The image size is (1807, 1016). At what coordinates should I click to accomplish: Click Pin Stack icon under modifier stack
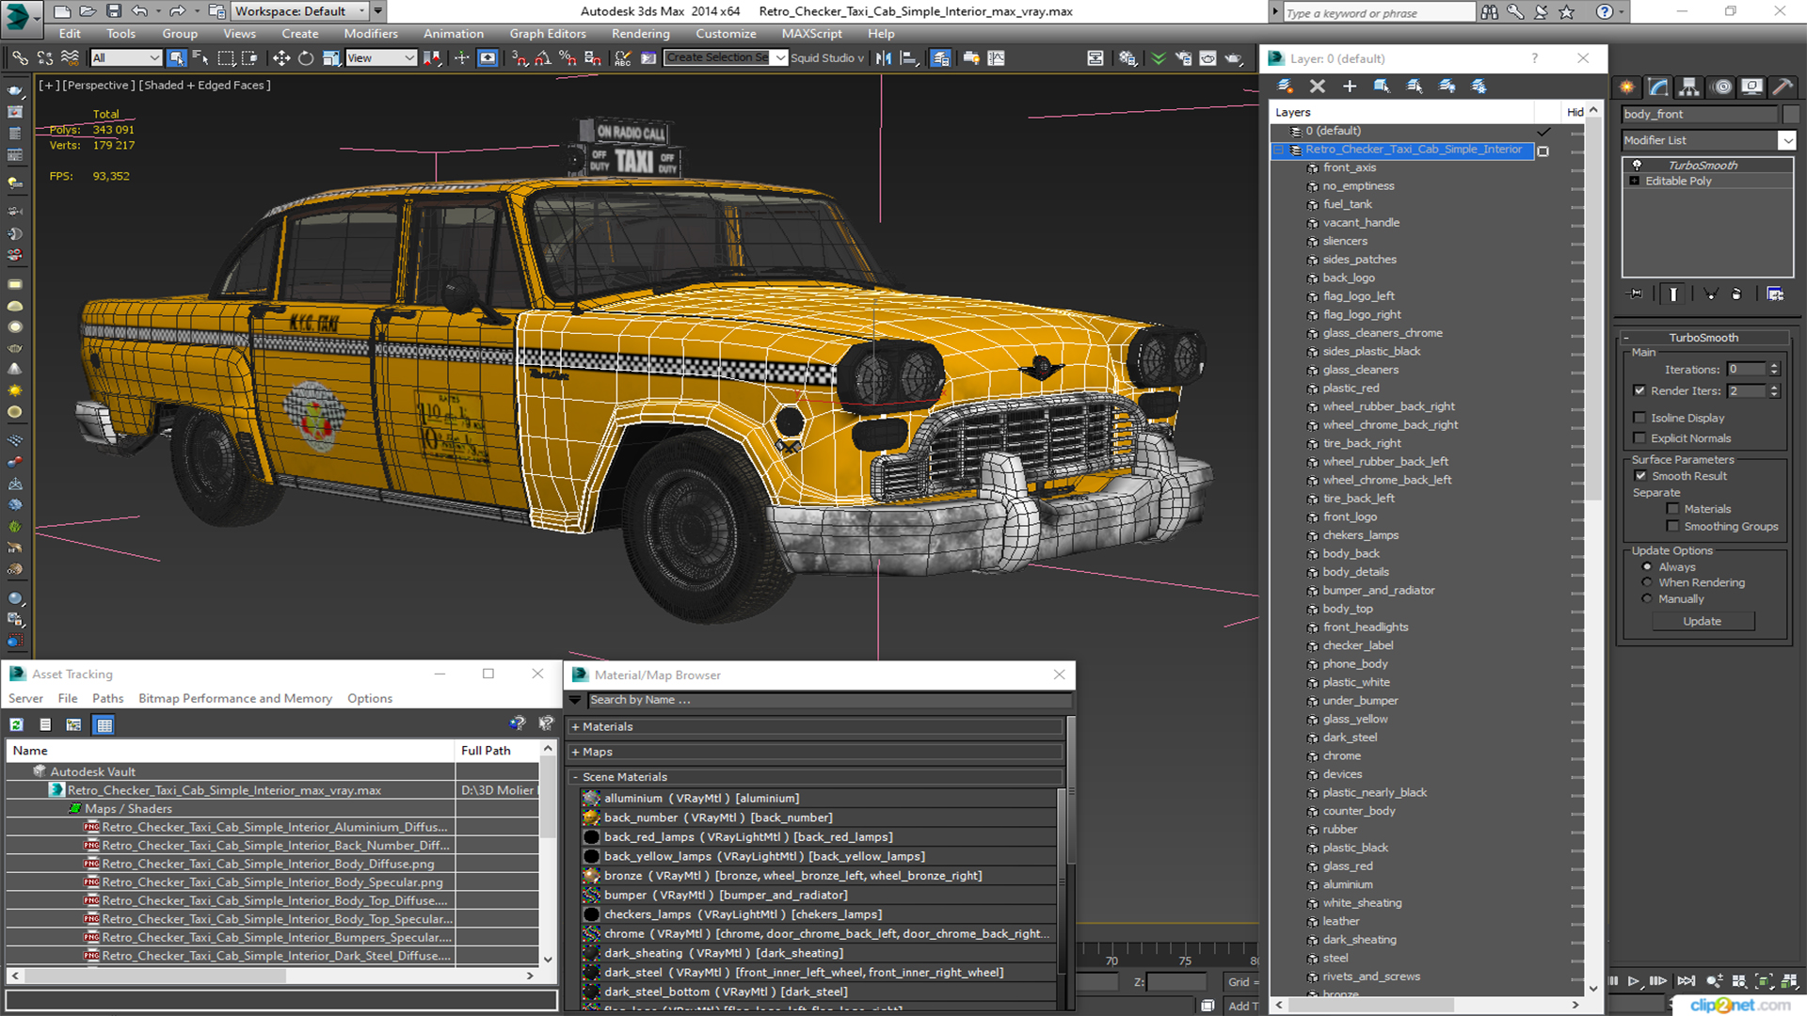[1636, 294]
